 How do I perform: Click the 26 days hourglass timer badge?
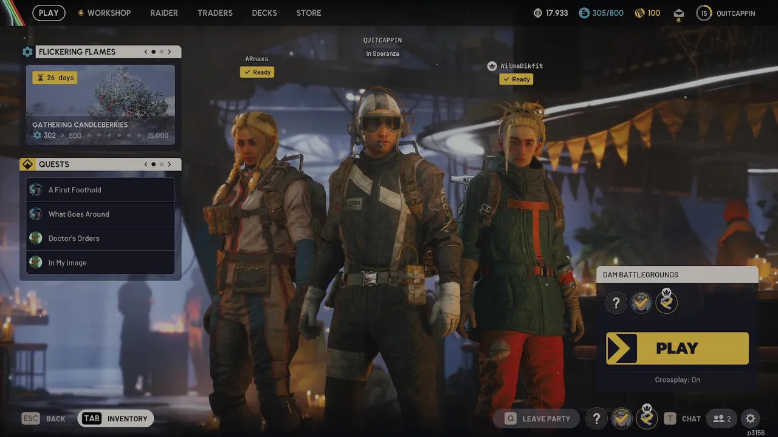pos(55,78)
